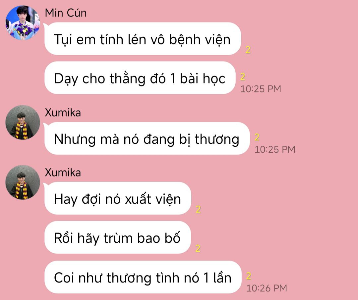Click 10:25 PM timestamp under Min Cún's message
358x300 pixels.
tap(261, 89)
